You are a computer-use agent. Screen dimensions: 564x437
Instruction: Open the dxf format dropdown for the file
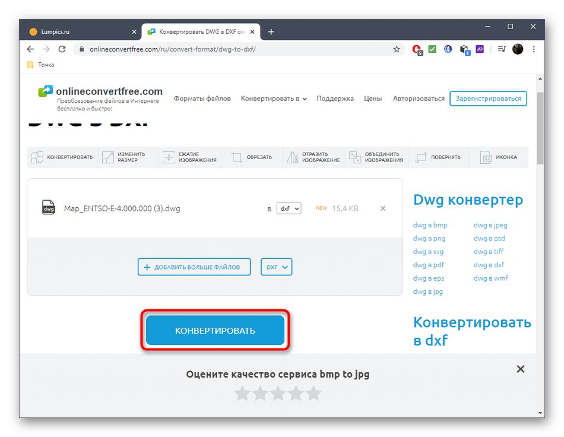coord(289,208)
